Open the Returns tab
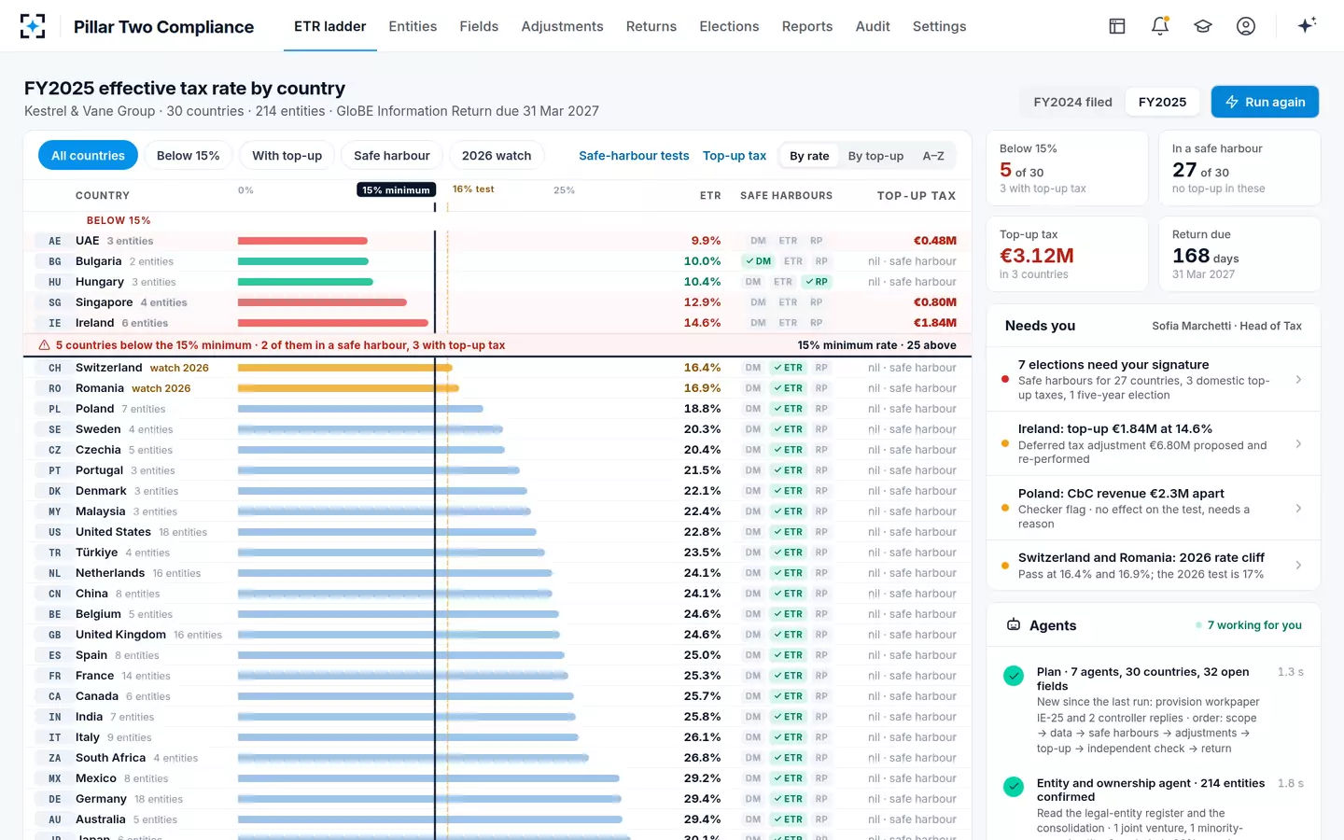Viewport: 1344px width, 840px height. click(x=651, y=26)
